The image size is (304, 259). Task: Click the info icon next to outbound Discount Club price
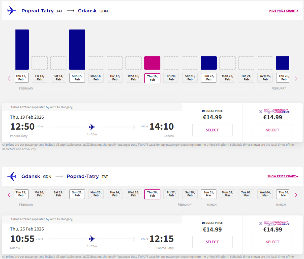(x=260, y=111)
